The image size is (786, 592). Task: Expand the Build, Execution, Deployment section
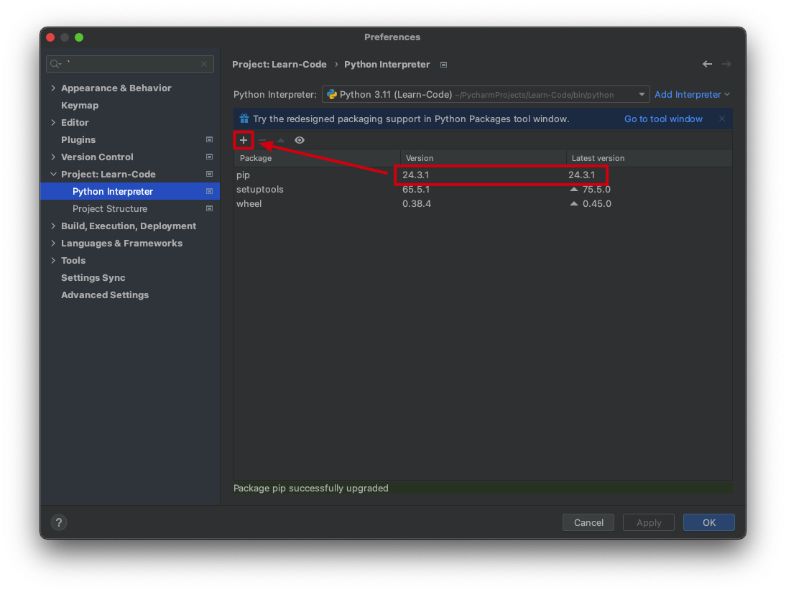(x=53, y=226)
